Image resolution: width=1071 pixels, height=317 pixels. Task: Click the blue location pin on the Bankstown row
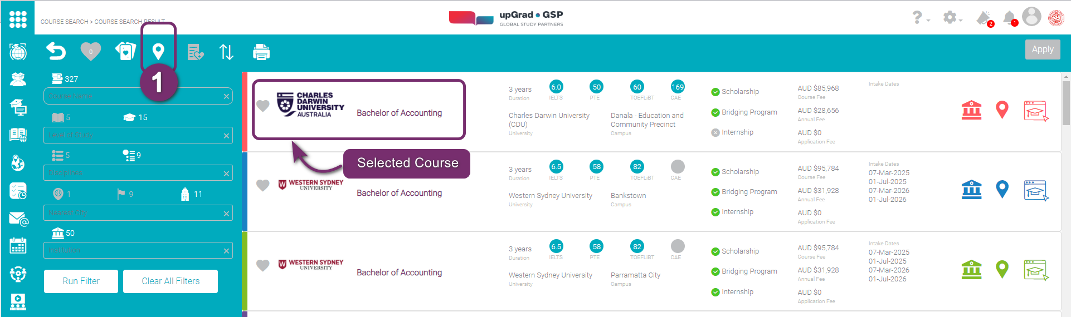coord(1002,190)
